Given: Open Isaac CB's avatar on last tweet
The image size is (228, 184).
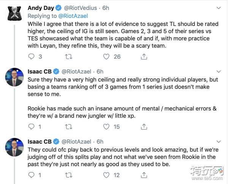Looking at the screenshot, I should tap(15, 148).
